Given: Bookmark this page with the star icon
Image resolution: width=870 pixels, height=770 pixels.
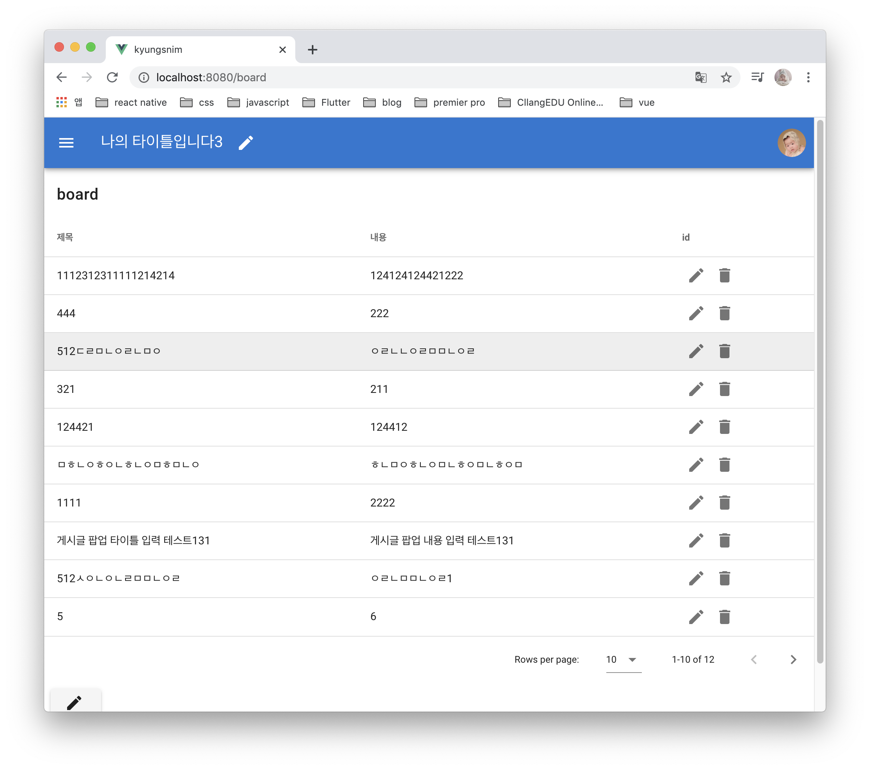Looking at the screenshot, I should (726, 77).
